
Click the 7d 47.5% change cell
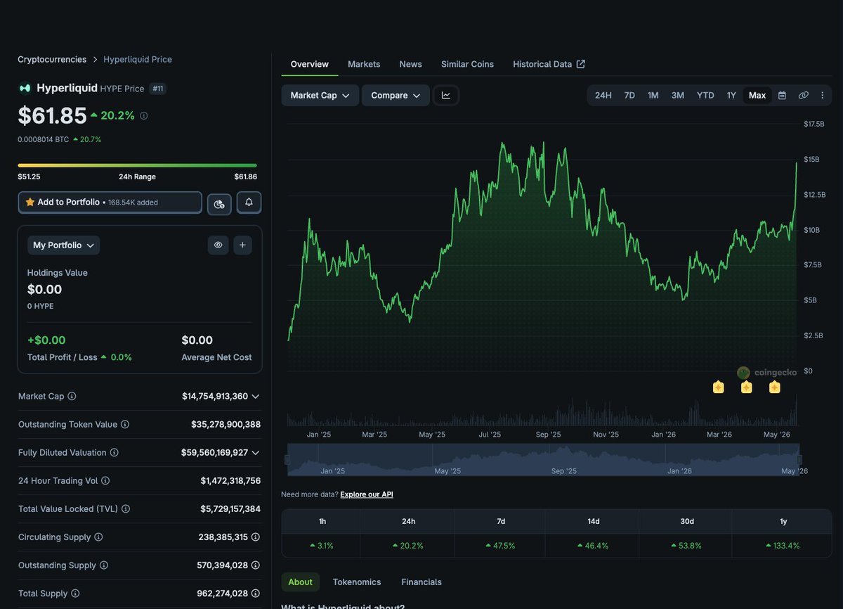pos(500,546)
